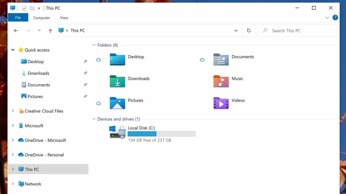Image resolution: width=346 pixels, height=194 pixels.
Task: Select OneDrive - Personal in the sidebar
Action: pos(44,155)
